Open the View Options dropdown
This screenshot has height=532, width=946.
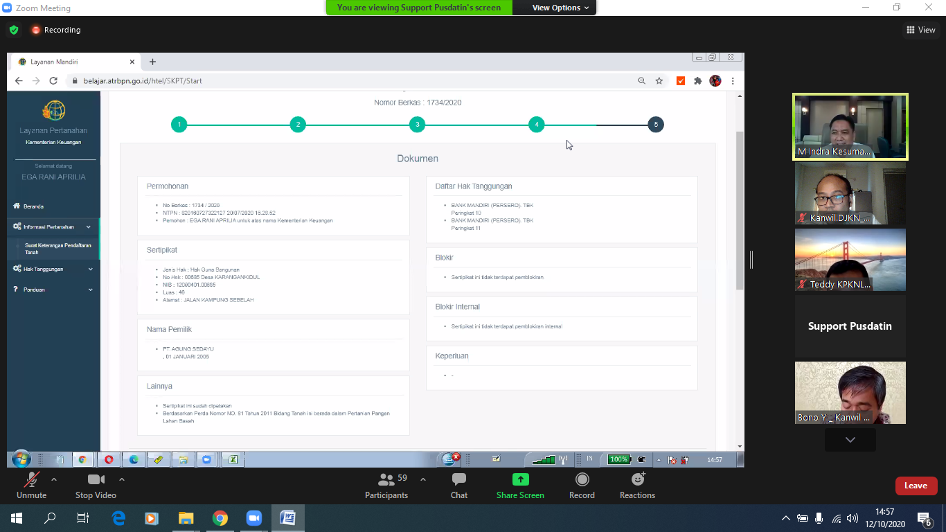[560, 8]
